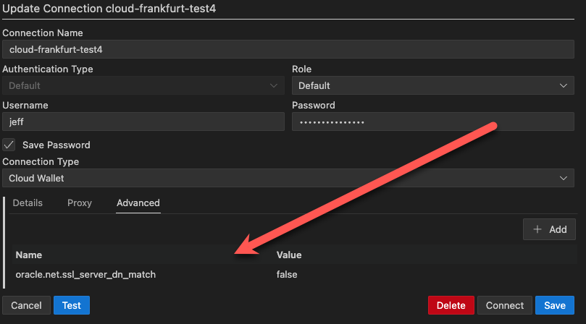Screen dimensions: 586x324
Task: Click into the Username field
Action: pos(143,121)
